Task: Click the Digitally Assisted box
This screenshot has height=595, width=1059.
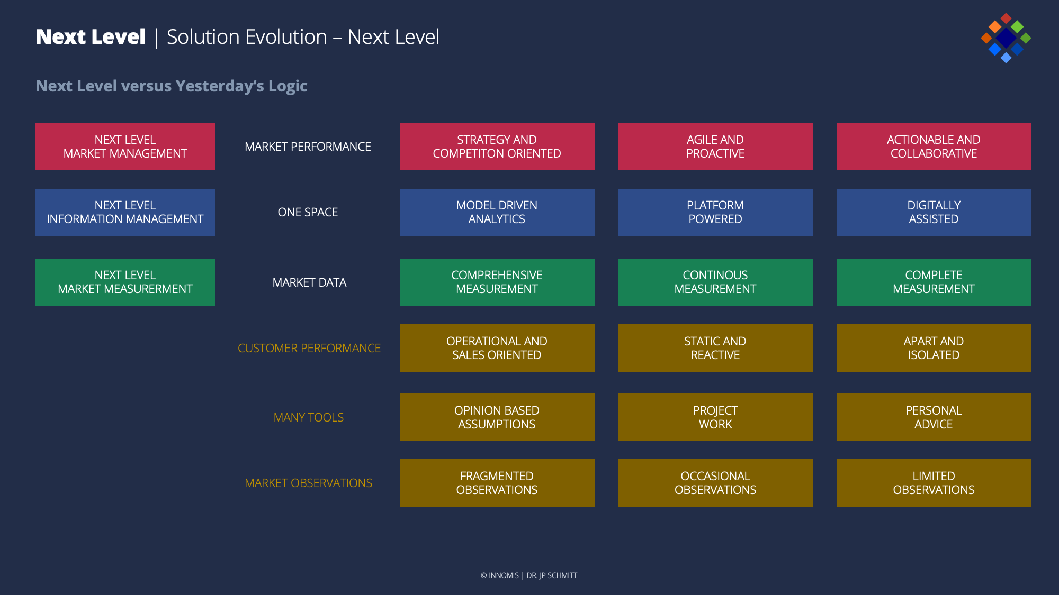Action: 934,212
